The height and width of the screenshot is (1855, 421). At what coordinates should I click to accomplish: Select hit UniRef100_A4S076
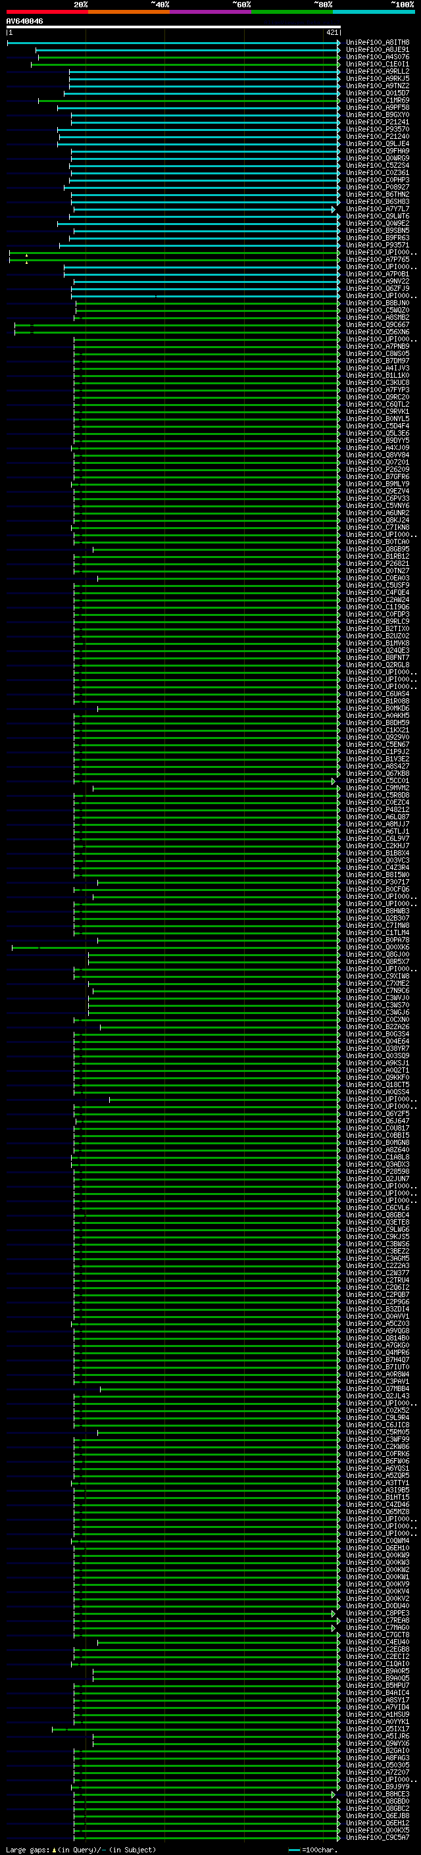coord(378,57)
